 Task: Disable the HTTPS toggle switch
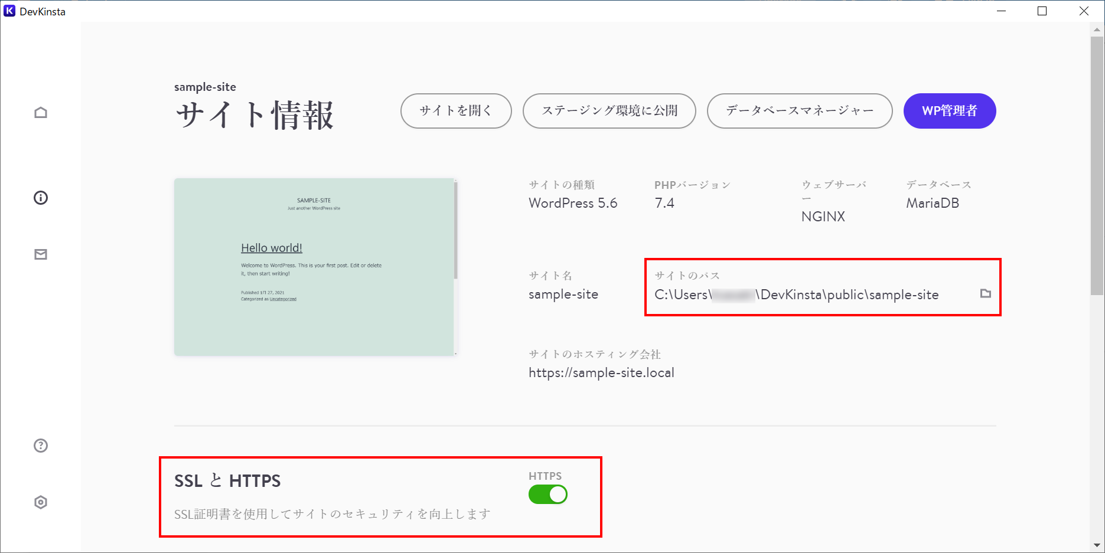(x=547, y=495)
